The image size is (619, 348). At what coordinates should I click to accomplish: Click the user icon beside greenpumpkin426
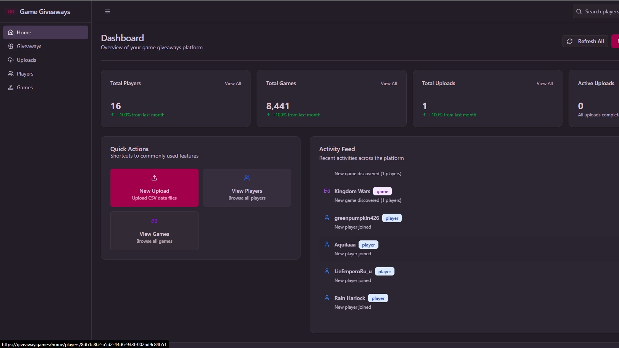pyautogui.click(x=327, y=218)
